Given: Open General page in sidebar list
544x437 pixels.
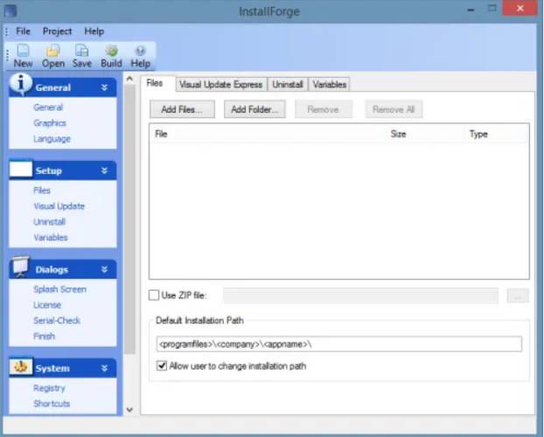Looking at the screenshot, I should pyautogui.click(x=48, y=108).
